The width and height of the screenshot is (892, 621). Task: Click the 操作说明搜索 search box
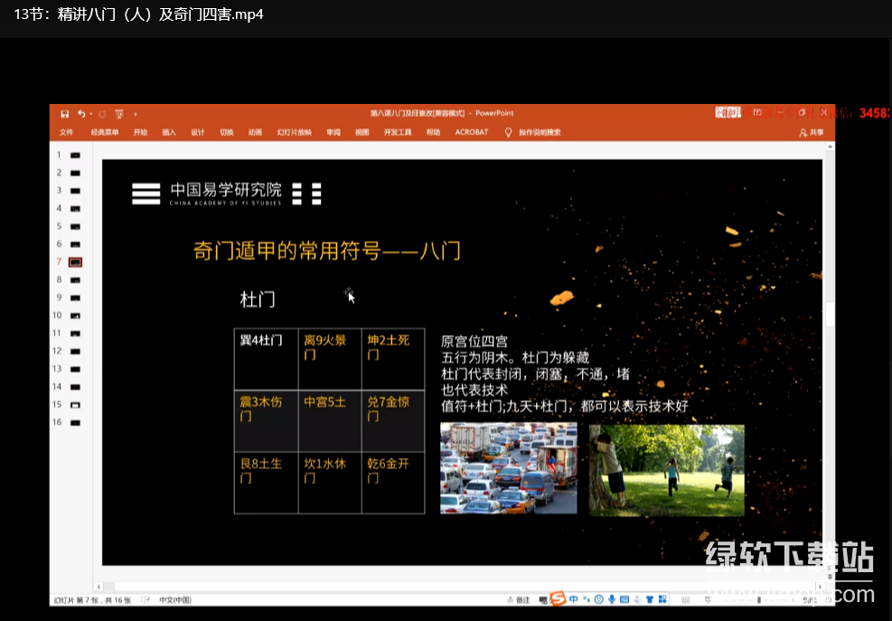click(540, 132)
